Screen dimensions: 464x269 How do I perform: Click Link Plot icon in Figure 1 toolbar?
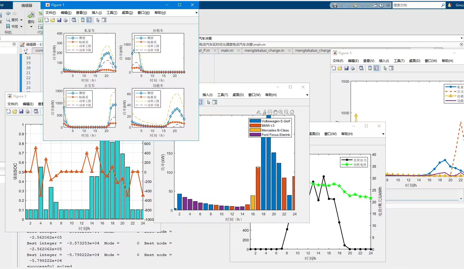tap(74, 20)
